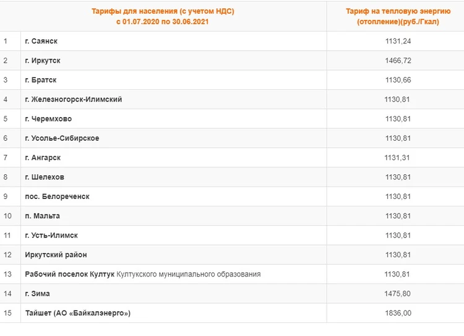Select the Иркутский район cell
Image resolution: width=464 pixels, height=336 pixels.
pyautogui.click(x=56, y=255)
